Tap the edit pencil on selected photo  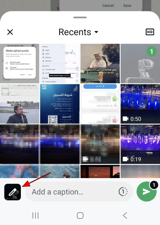click(12, 192)
